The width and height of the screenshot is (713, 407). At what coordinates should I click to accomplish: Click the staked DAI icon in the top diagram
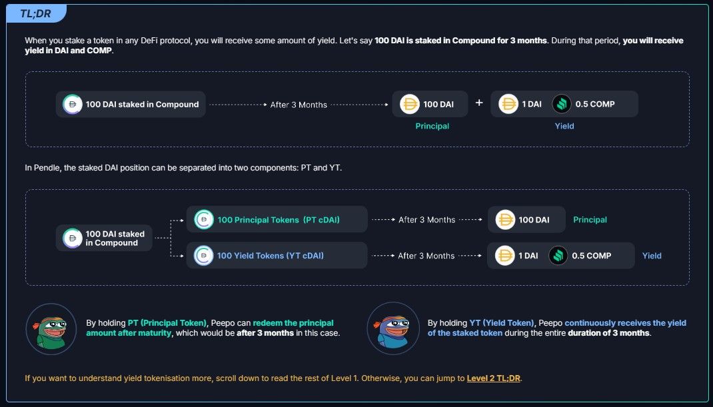(72, 105)
